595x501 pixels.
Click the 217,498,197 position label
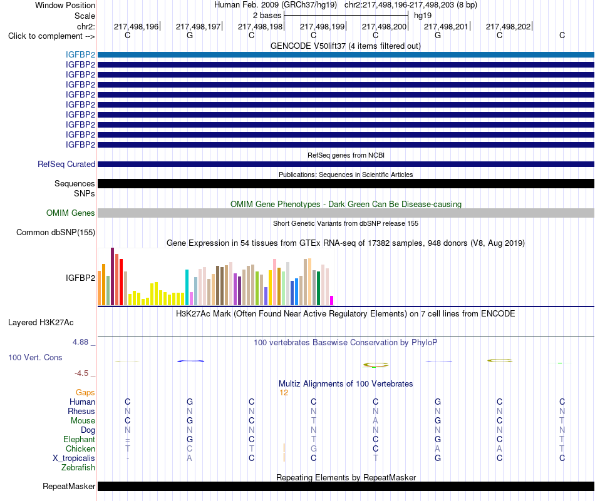pyautogui.click(x=198, y=26)
